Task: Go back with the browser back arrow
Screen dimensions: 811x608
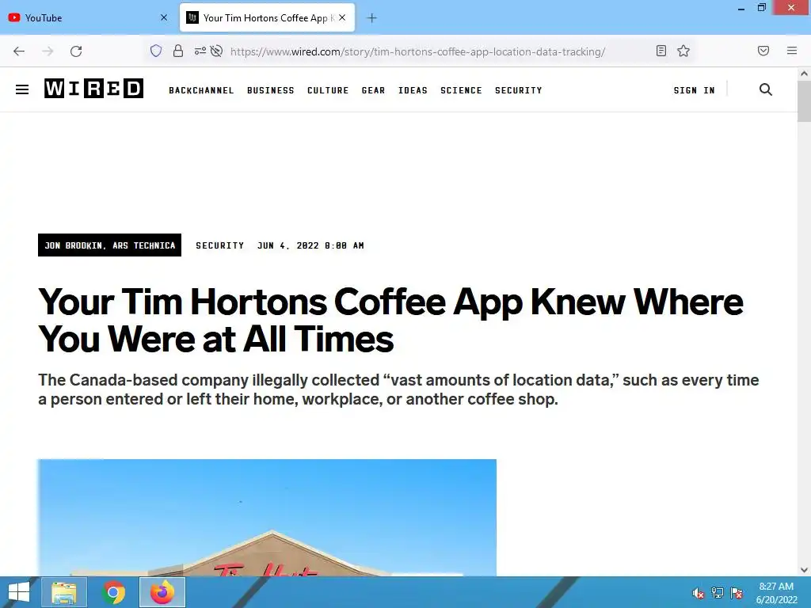Action: (19, 51)
